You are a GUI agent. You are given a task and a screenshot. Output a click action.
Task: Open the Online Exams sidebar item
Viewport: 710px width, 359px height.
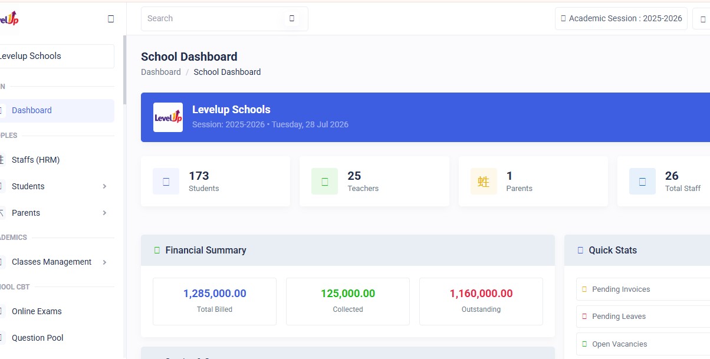(56, 311)
